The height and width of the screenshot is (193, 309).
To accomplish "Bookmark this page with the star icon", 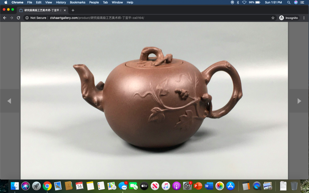I will [273, 18].
